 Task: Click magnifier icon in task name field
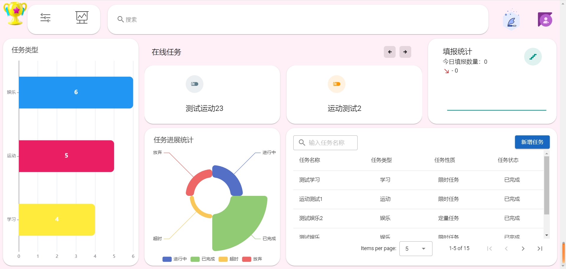(x=302, y=142)
